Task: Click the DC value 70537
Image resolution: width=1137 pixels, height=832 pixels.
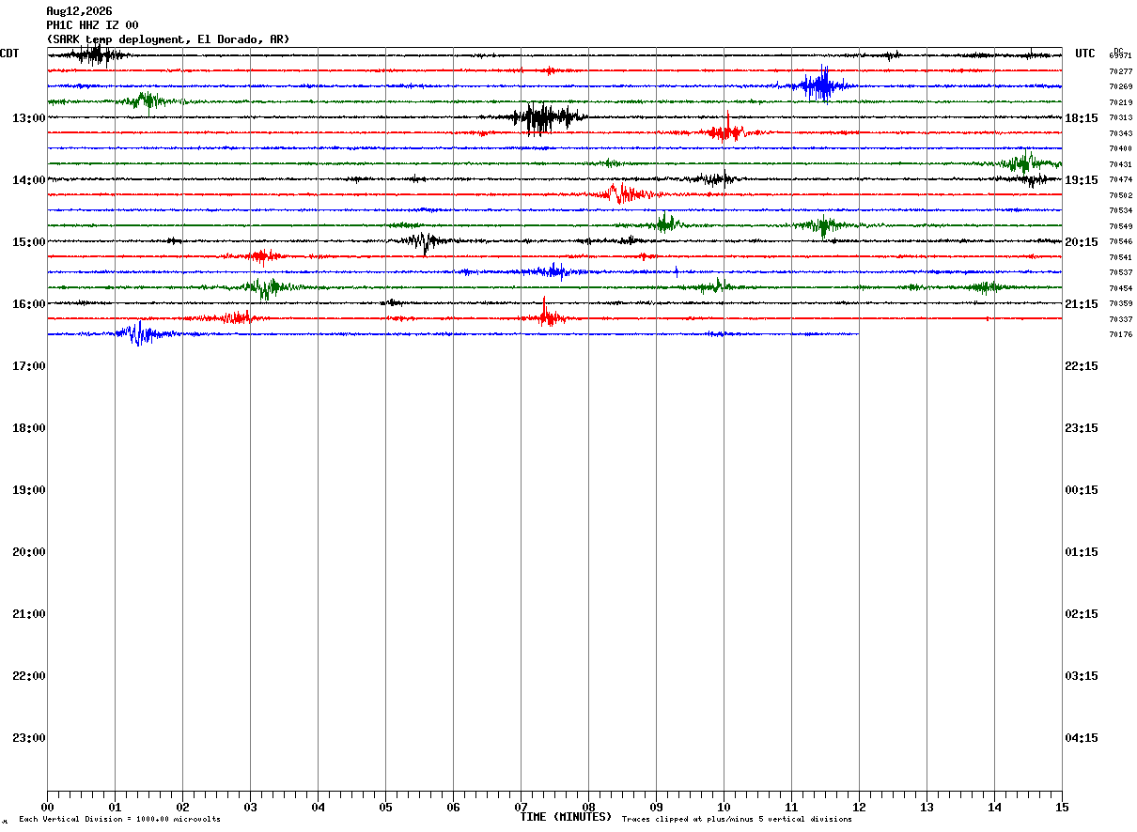Action: tap(1120, 272)
